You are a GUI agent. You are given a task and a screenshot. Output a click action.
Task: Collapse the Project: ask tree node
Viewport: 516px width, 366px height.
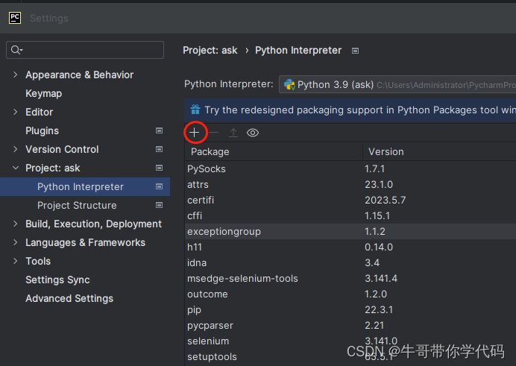coord(16,168)
